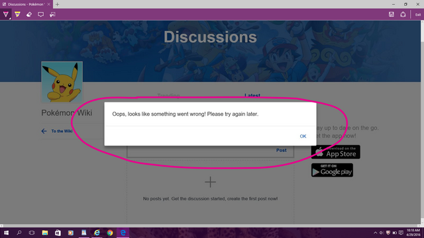Open Internet Explorer from the taskbar

(97, 233)
